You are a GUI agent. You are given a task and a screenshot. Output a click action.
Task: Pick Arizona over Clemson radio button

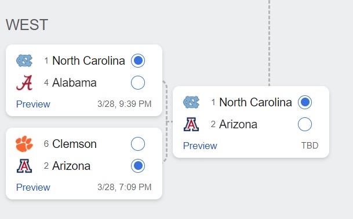138,166
